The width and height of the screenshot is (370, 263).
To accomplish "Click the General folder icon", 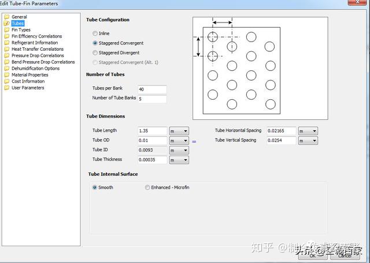I will (7, 17).
